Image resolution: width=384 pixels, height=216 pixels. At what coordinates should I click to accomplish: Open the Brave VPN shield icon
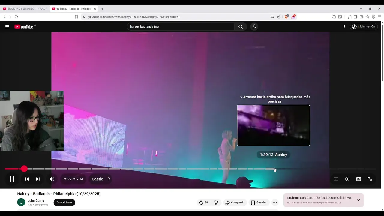click(x=373, y=17)
